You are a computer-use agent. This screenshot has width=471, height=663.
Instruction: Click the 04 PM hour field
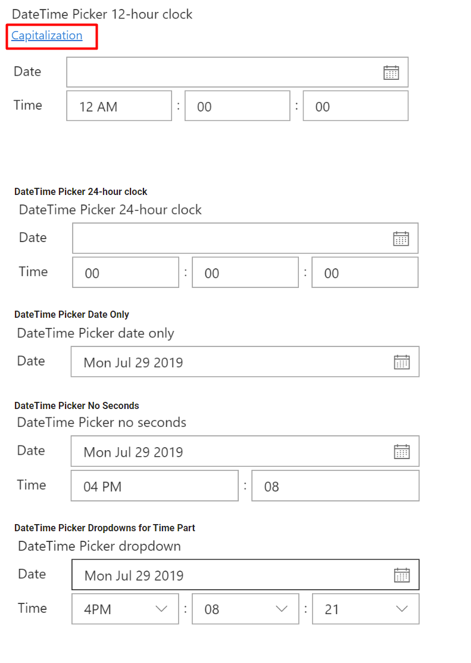[154, 485]
